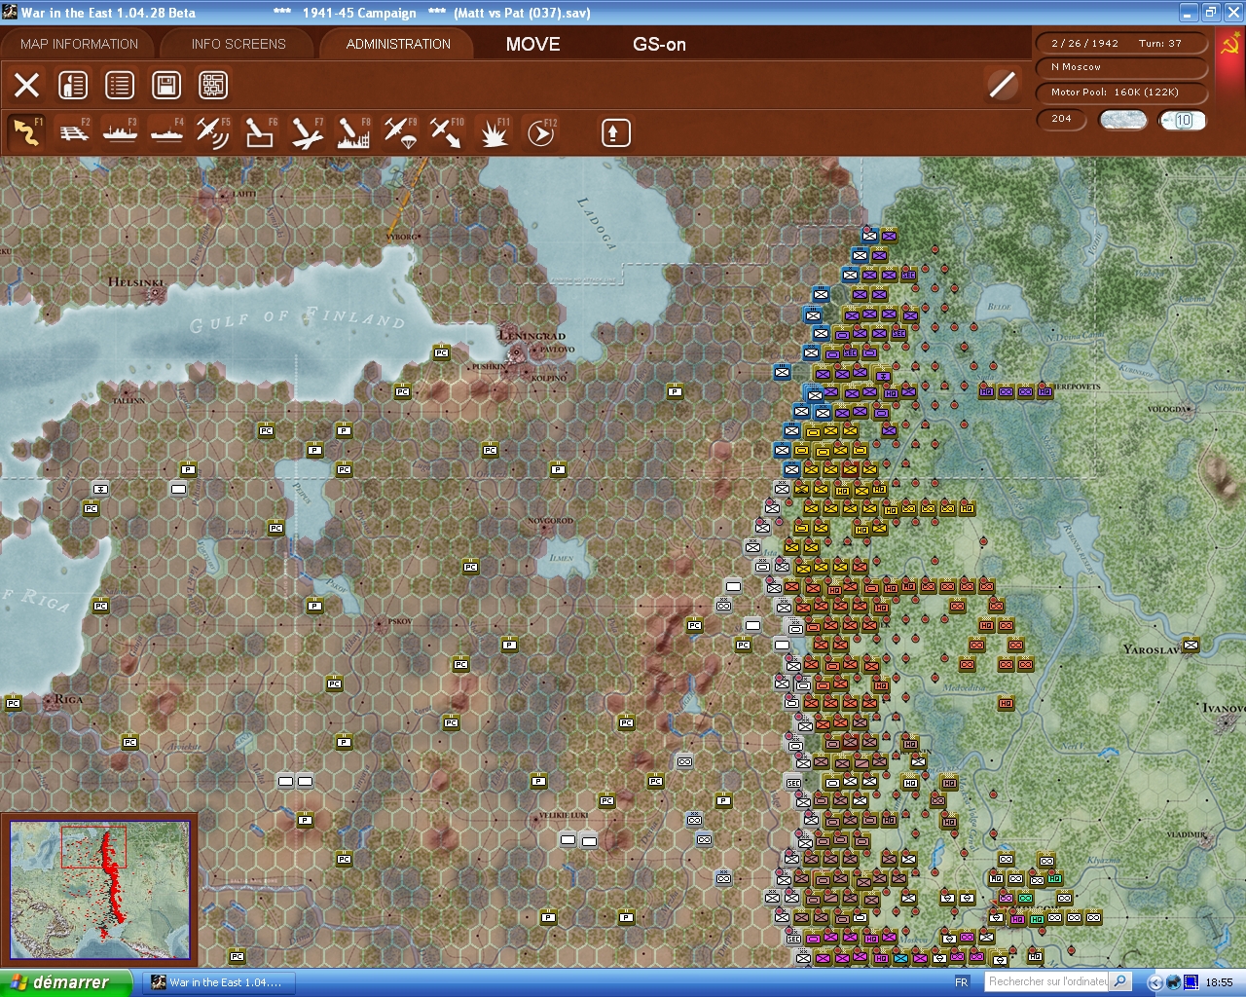The image size is (1246, 997).
Task: Click the MOVE mode label
Action: coord(532,44)
